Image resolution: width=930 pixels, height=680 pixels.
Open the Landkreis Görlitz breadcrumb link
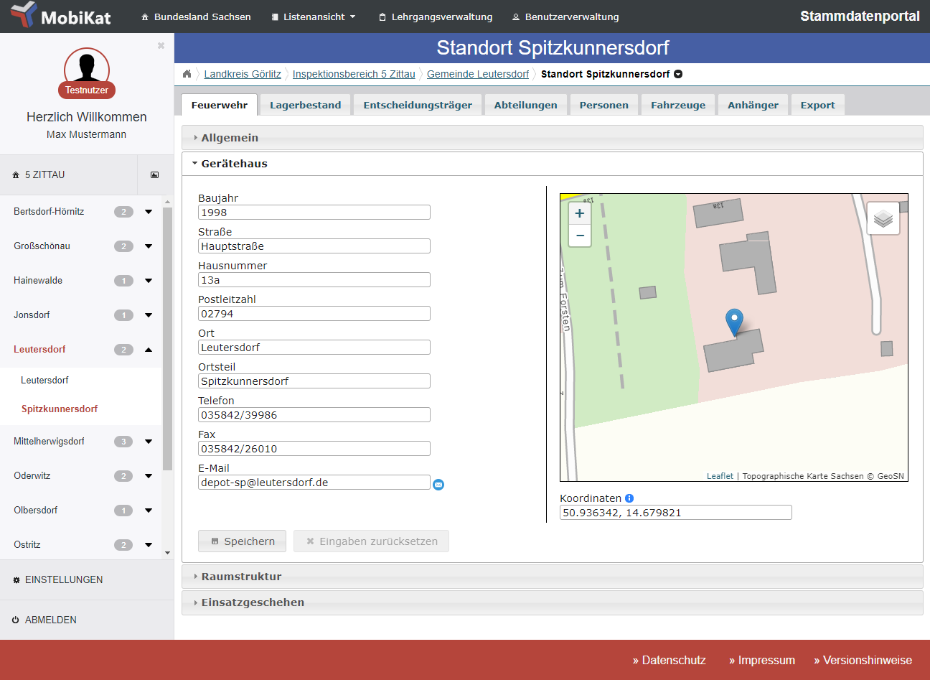click(x=243, y=74)
